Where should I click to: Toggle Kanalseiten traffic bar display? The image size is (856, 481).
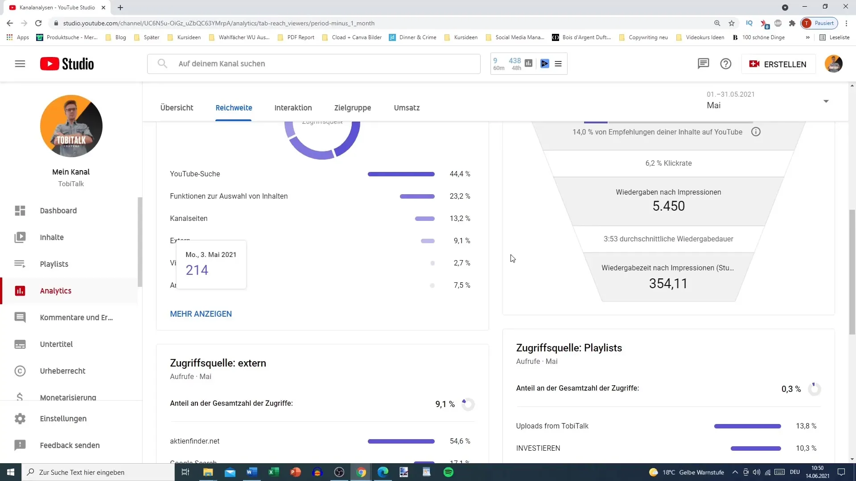point(424,219)
